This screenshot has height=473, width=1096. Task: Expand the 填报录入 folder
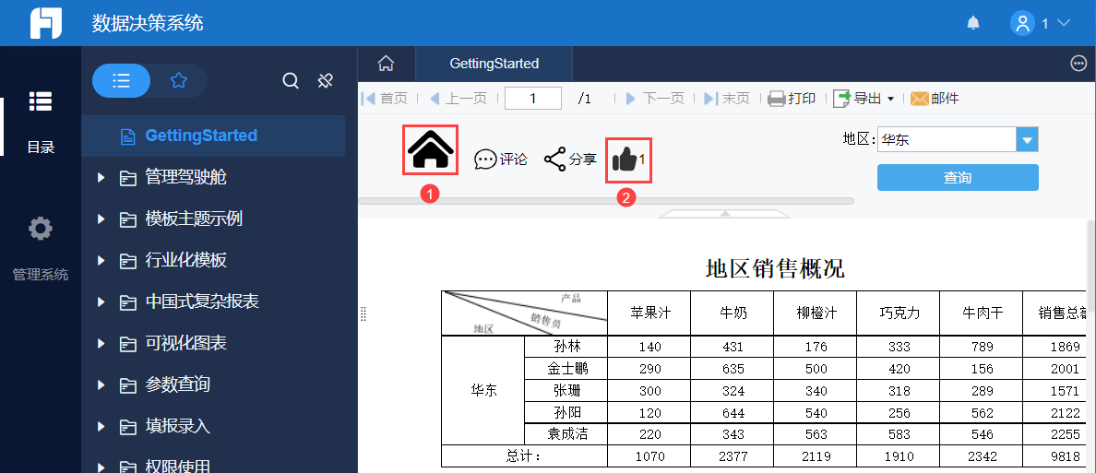pos(101,426)
